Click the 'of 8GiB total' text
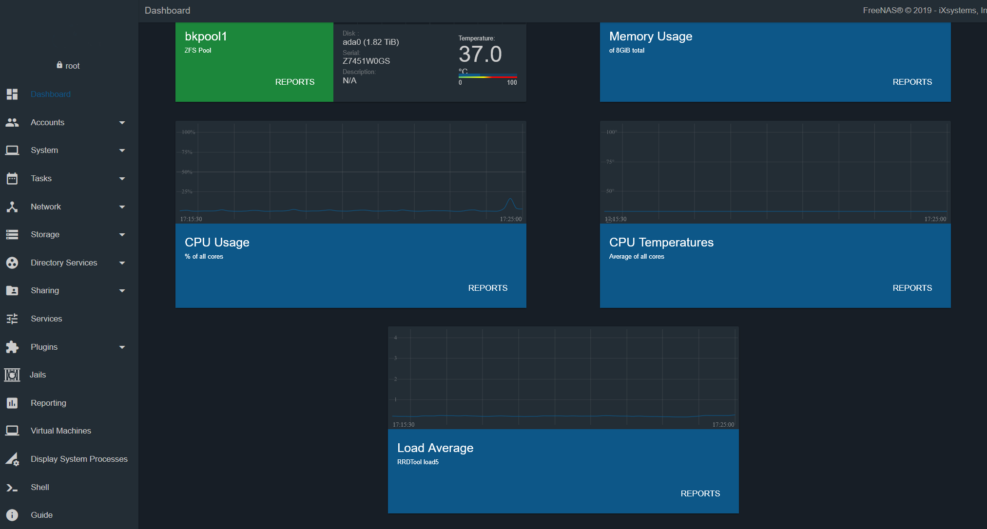Screen dimensions: 987x529 tap(627, 50)
